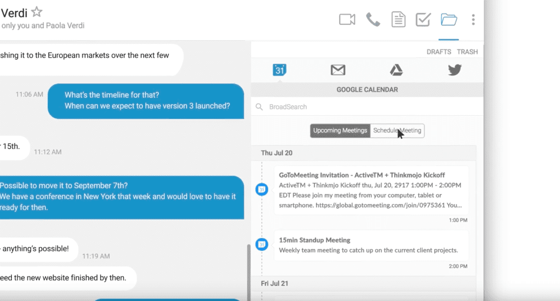This screenshot has height=301, width=560.
Task: Start a video call with Paola Verdi
Action: pyautogui.click(x=347, y=19)
